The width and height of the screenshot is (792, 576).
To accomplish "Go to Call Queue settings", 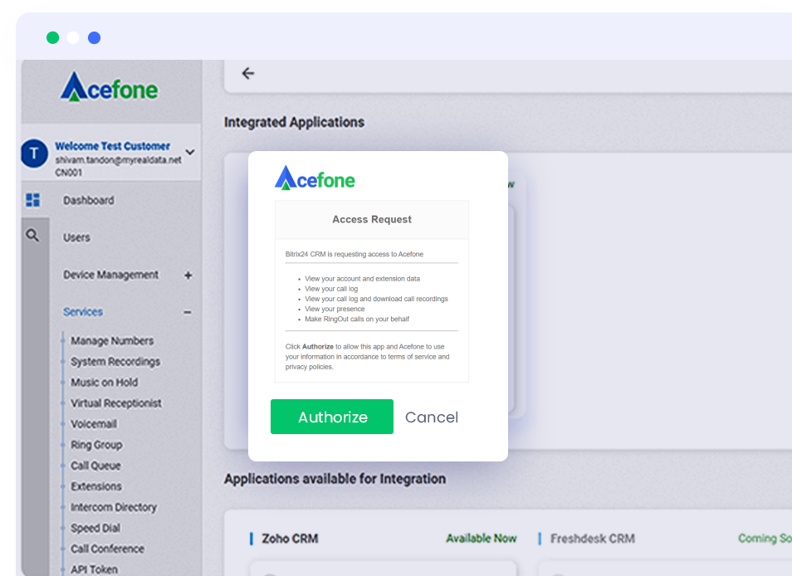I will (x=95, y=466).
